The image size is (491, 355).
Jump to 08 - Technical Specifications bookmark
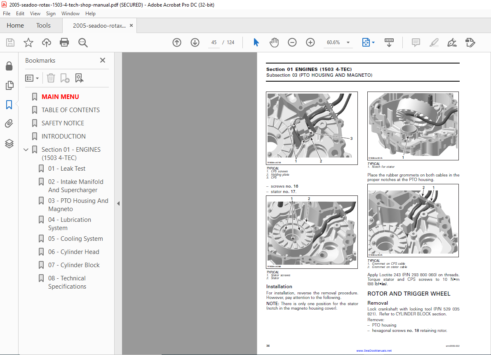click(x=67, y=282)
